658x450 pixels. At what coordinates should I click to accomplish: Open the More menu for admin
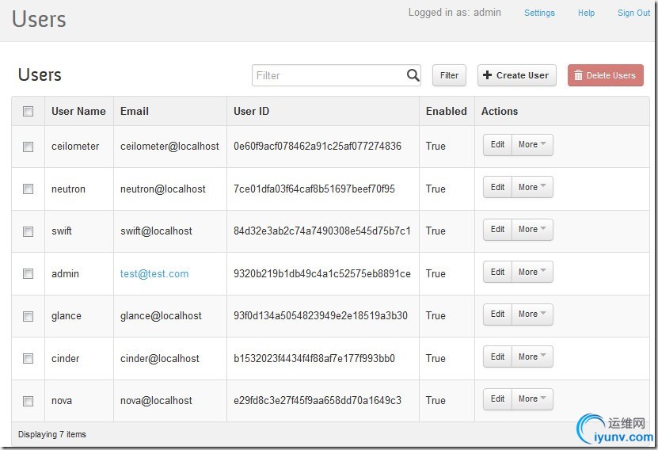click(532, 273)
